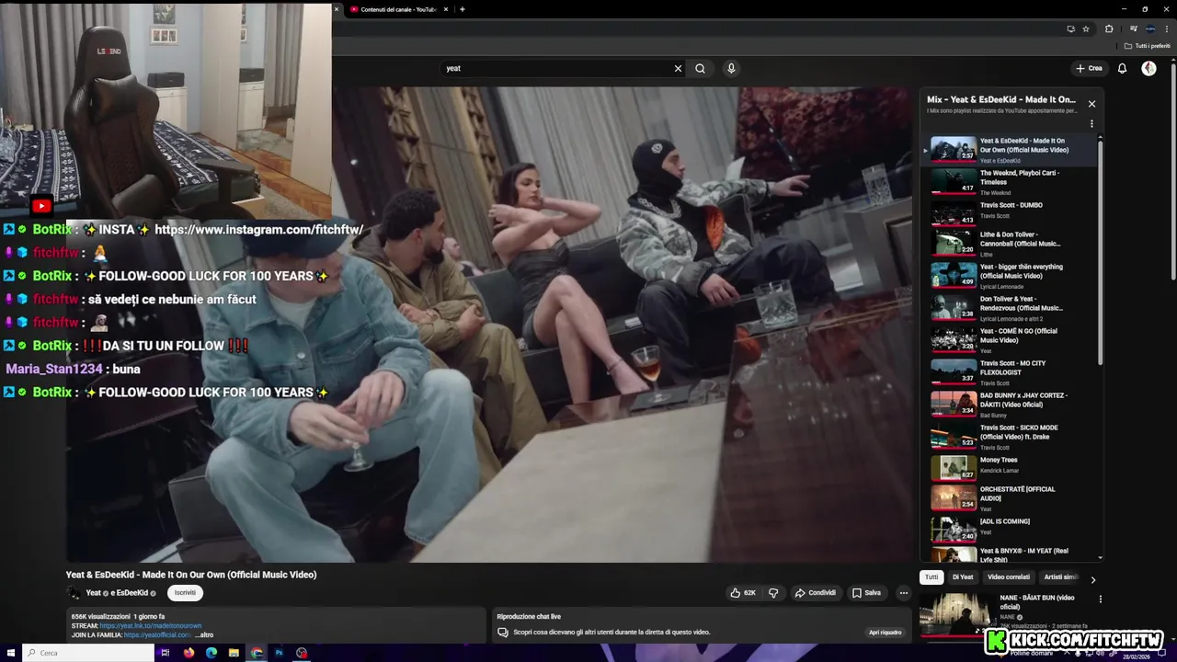Save video with Salva button

pyautogui.click(x=866, y=593)
